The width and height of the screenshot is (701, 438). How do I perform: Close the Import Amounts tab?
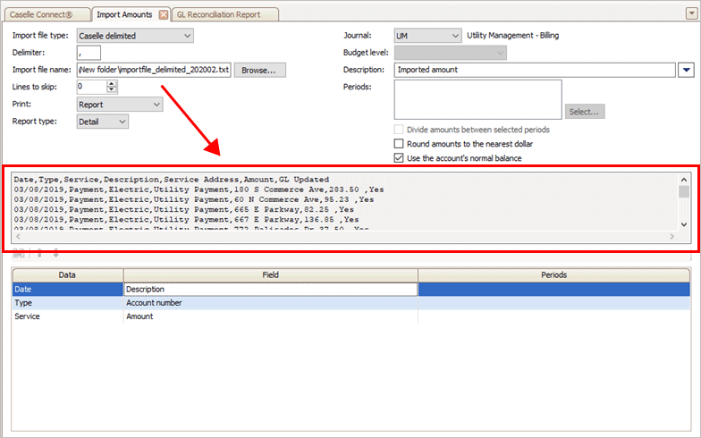point(163,15)
